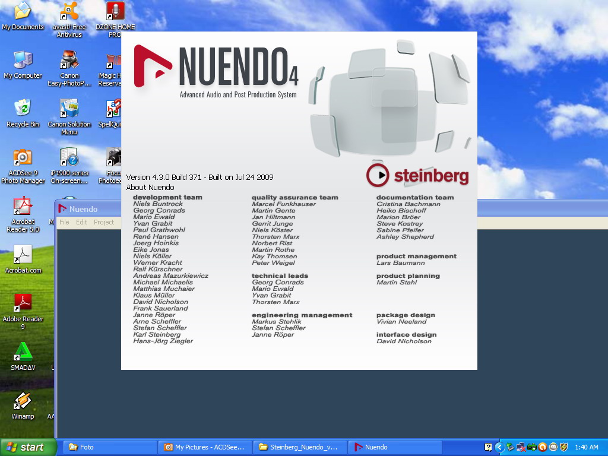Click the security shield tray icon
Viewport: 608px width, 456px height.
coord(563,447)
